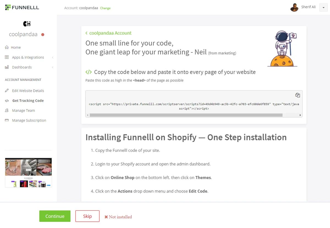Viewport: 330px width, 228px height.
Task: Click the pencil icon for Edit Website Details
Action: point(7,90)
